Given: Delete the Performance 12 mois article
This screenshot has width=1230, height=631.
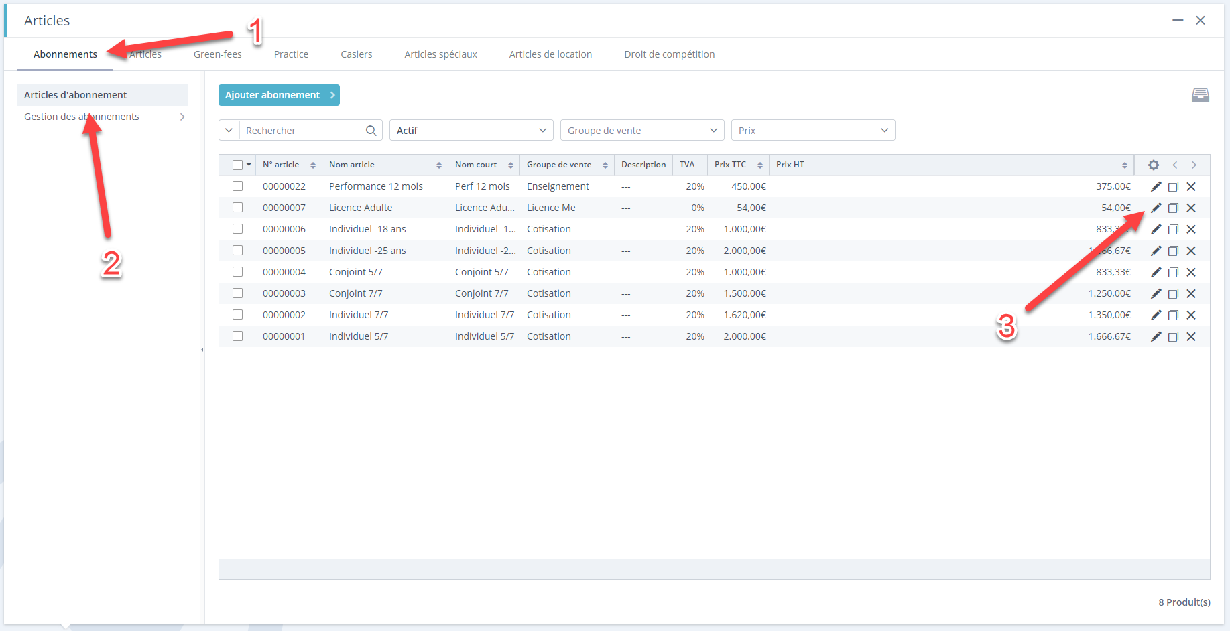Looking at the screenshot, I should click(1191, 186).
